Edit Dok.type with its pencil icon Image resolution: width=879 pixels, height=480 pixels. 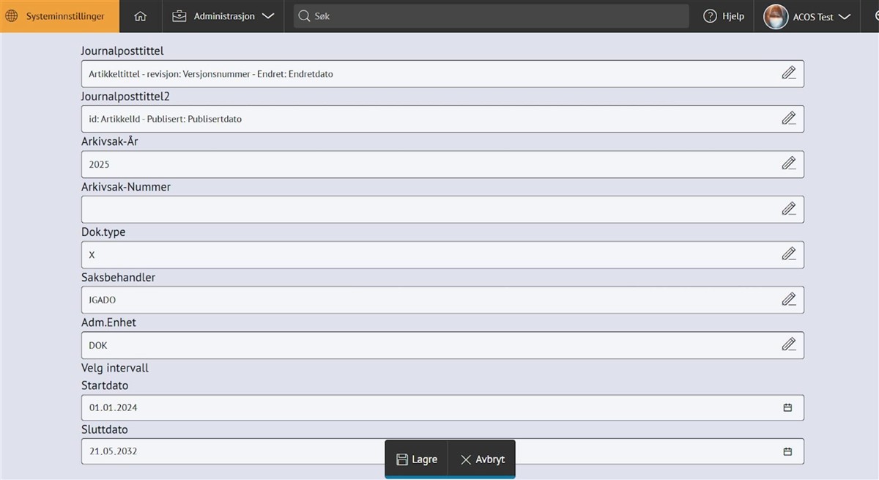tap(788, 254)
